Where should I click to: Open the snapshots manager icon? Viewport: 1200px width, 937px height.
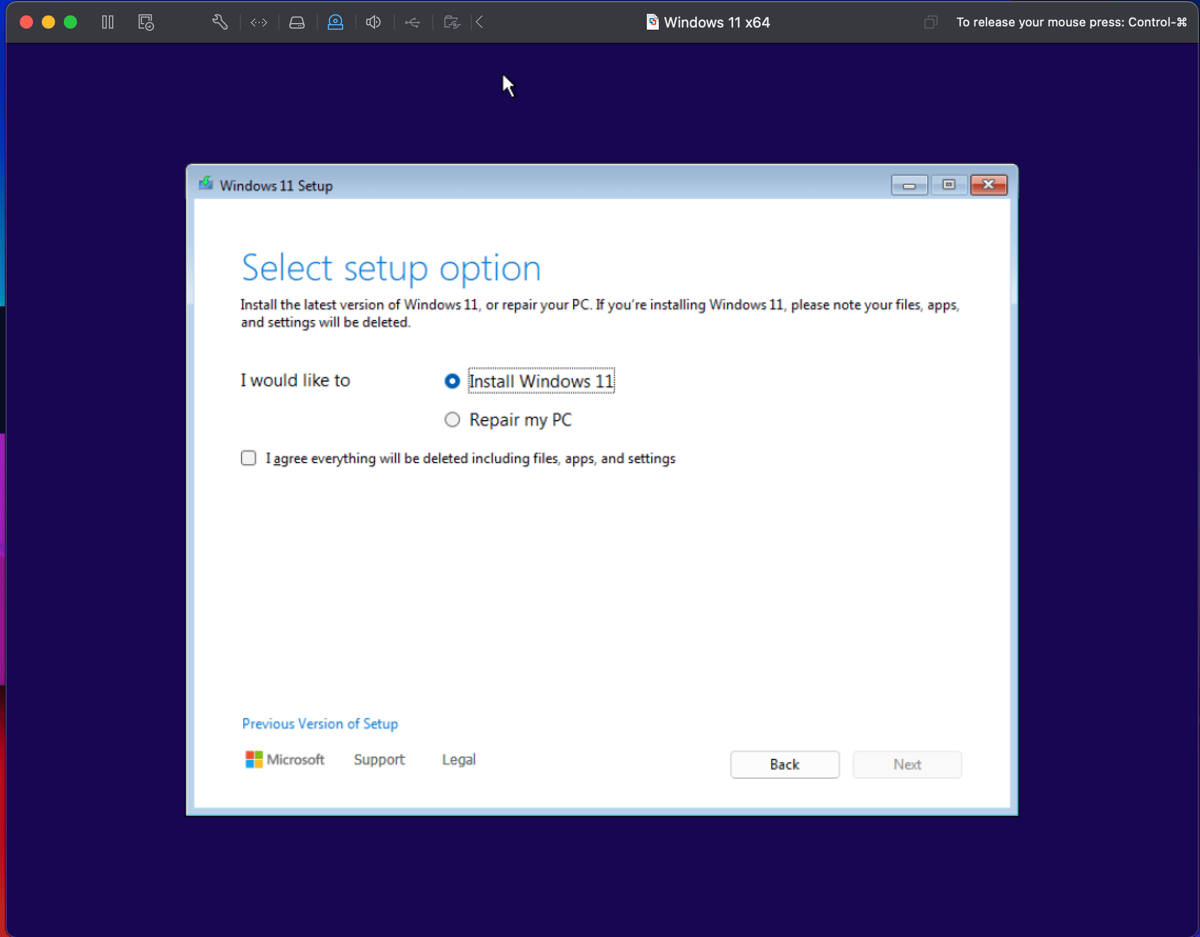pyautogui.click(x=146, y=22)
